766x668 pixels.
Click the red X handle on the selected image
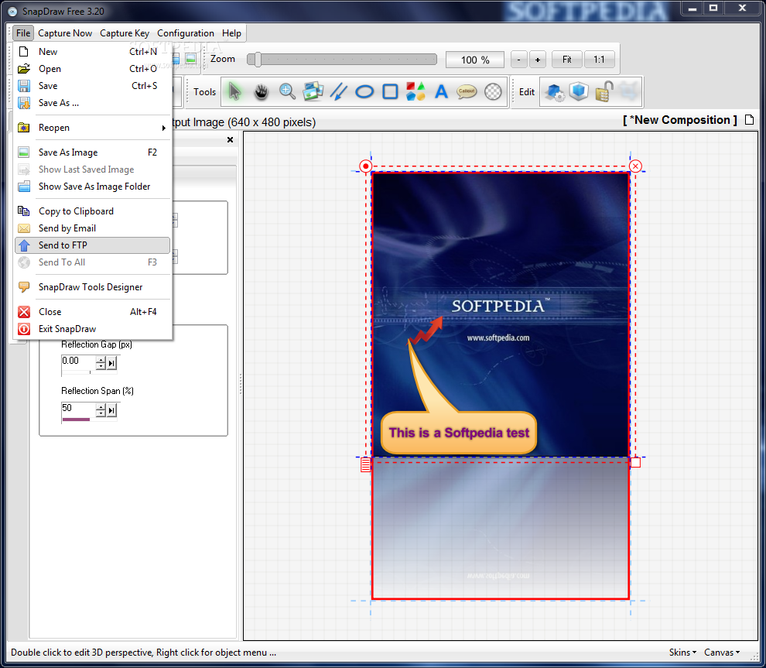(635, 166)
